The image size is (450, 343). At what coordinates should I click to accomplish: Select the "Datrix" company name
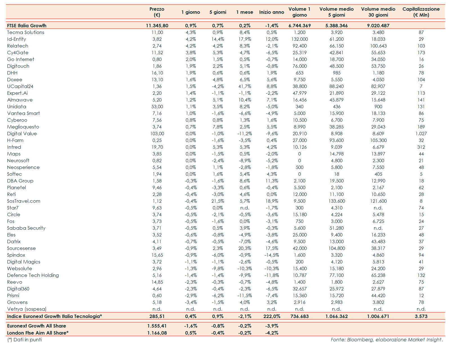(14, 242)
